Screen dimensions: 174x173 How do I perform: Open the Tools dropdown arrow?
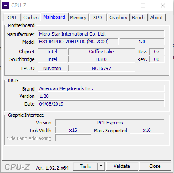(x=101, y=166)
